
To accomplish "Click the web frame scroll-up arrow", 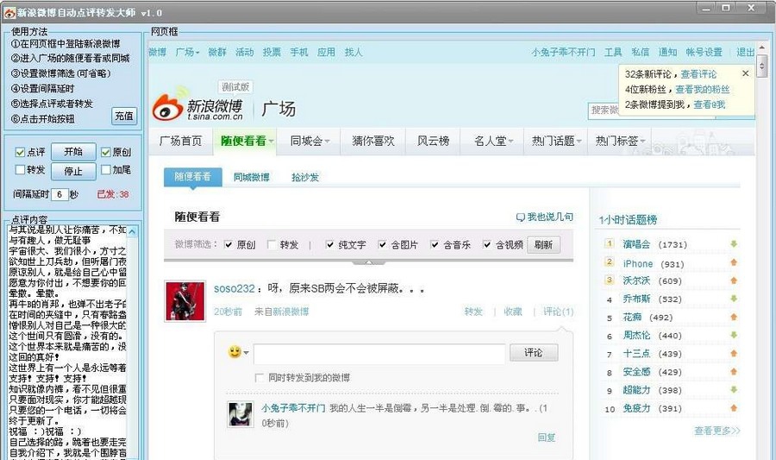I will tap(761, 47).
